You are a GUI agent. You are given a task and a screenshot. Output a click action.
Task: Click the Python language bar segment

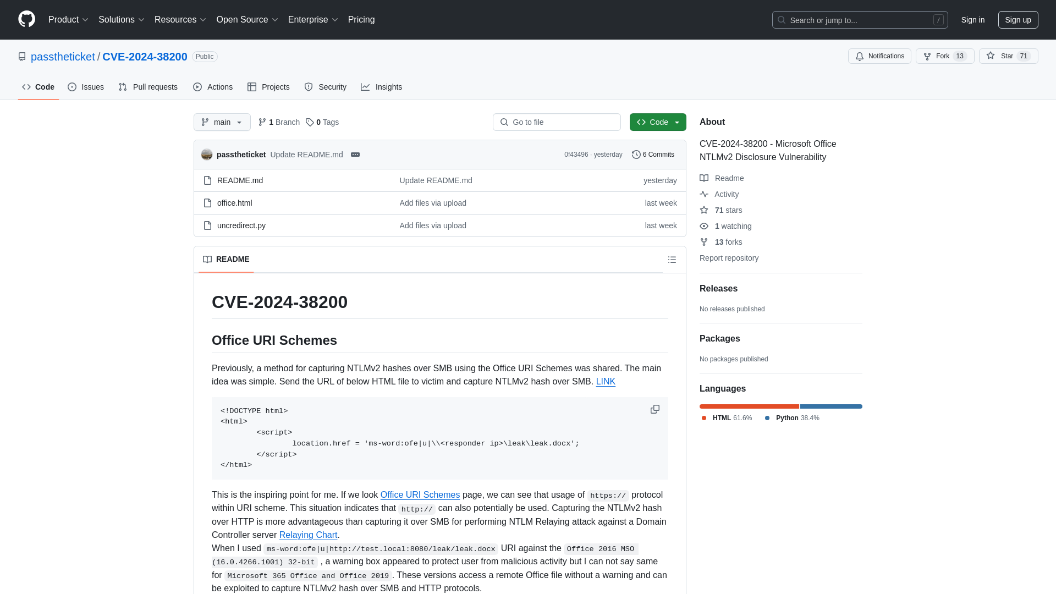831,406
